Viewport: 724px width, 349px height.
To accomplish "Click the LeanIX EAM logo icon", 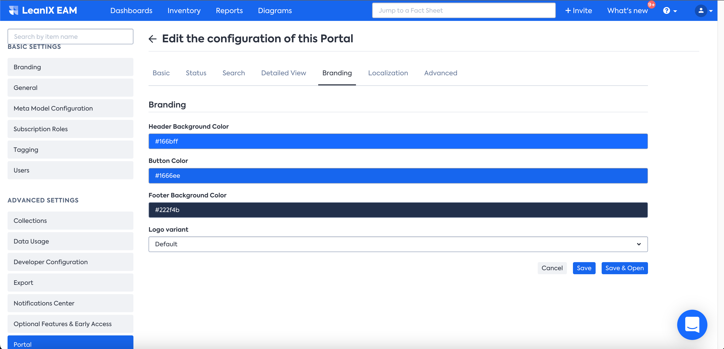I will [x=13, y=10].
